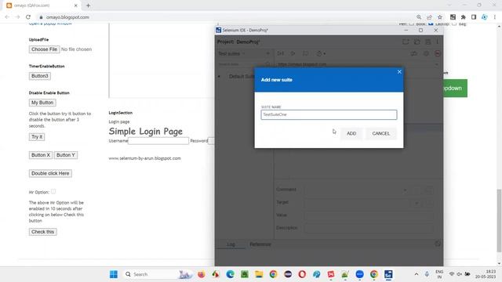Image resolution: width=502 pixels, height=282 pixels.
Task: Click the red record button
Action: [438, 53]
